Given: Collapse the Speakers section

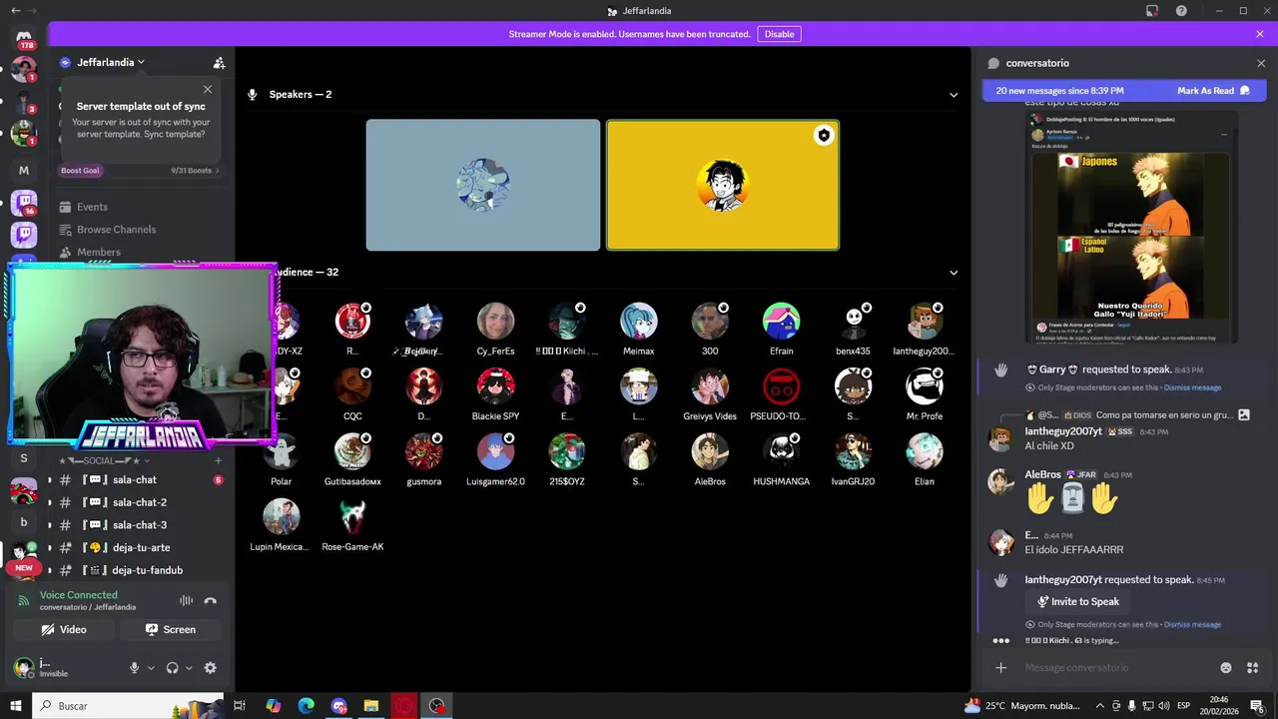Looking at the screenshot, I should 954,95.
